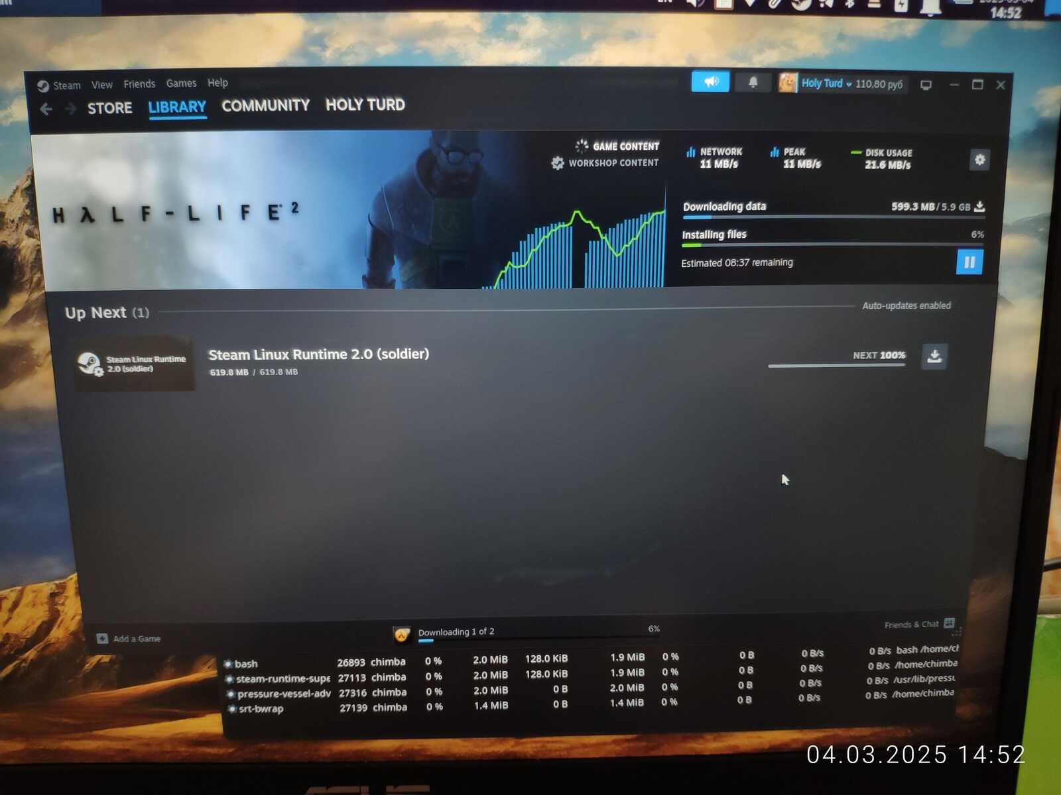Start the Steam Linux Runtime download now
The image size is (1061, 795).
[x=934, y=356]
